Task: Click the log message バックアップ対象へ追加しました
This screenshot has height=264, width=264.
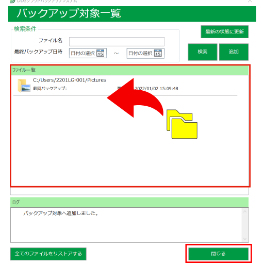Action: click(61, 213)
